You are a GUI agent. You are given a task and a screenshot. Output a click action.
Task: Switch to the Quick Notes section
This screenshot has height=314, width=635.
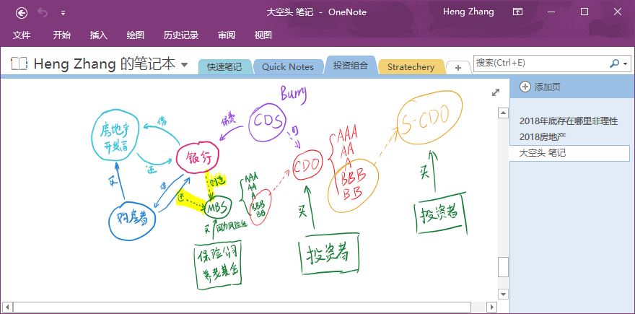287,66
